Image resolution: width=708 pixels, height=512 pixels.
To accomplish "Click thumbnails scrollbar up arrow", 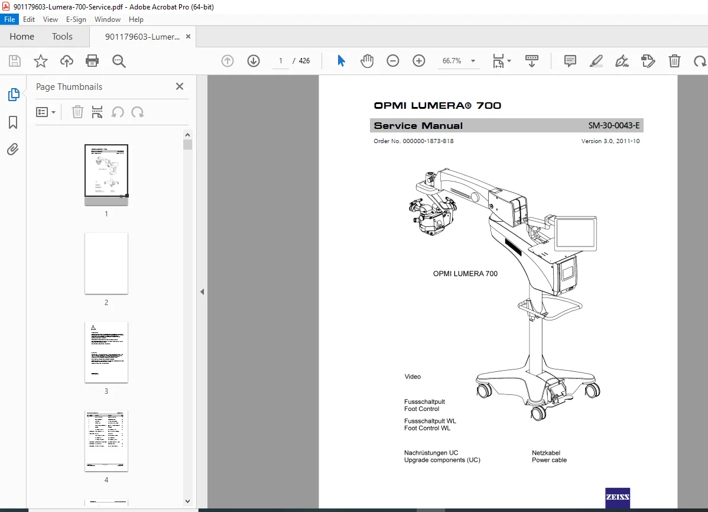I will [x=188, y=135].
